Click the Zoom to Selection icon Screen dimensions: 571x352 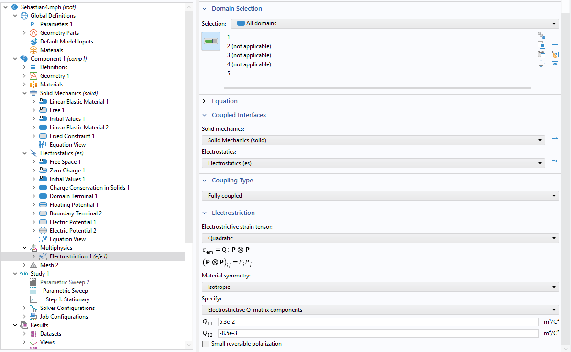pyautogui.click(x=541, y=64)
